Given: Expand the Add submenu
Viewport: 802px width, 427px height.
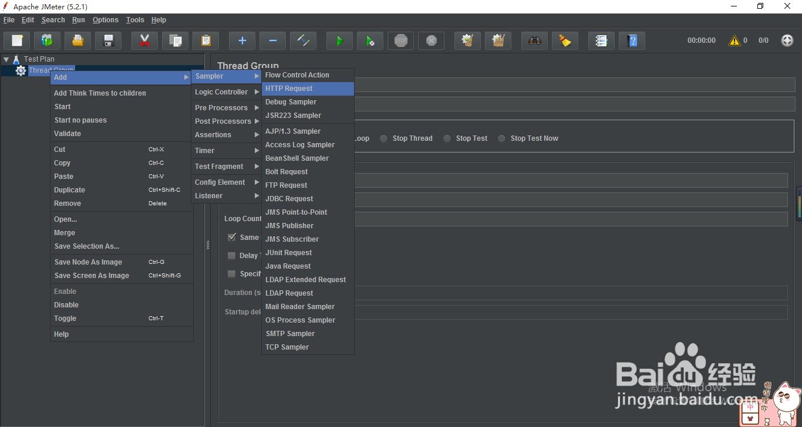Looking at the screenshot, I should click(121, 77).
